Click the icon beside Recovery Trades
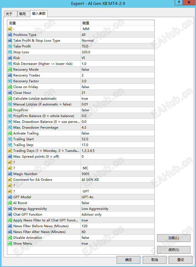This screenshot has height=267, width=196. (10, 75)
